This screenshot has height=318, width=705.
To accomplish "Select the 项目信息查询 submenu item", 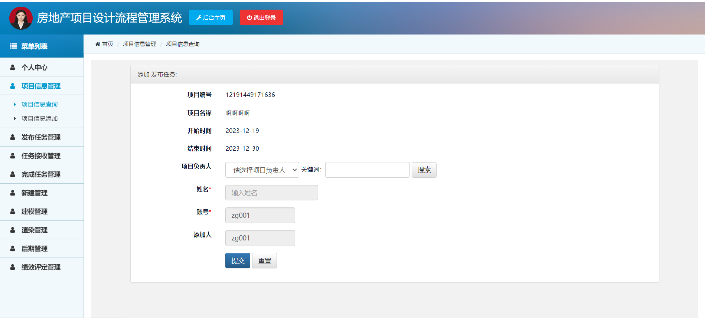I will pyautogui.click(x=39, y=104).
